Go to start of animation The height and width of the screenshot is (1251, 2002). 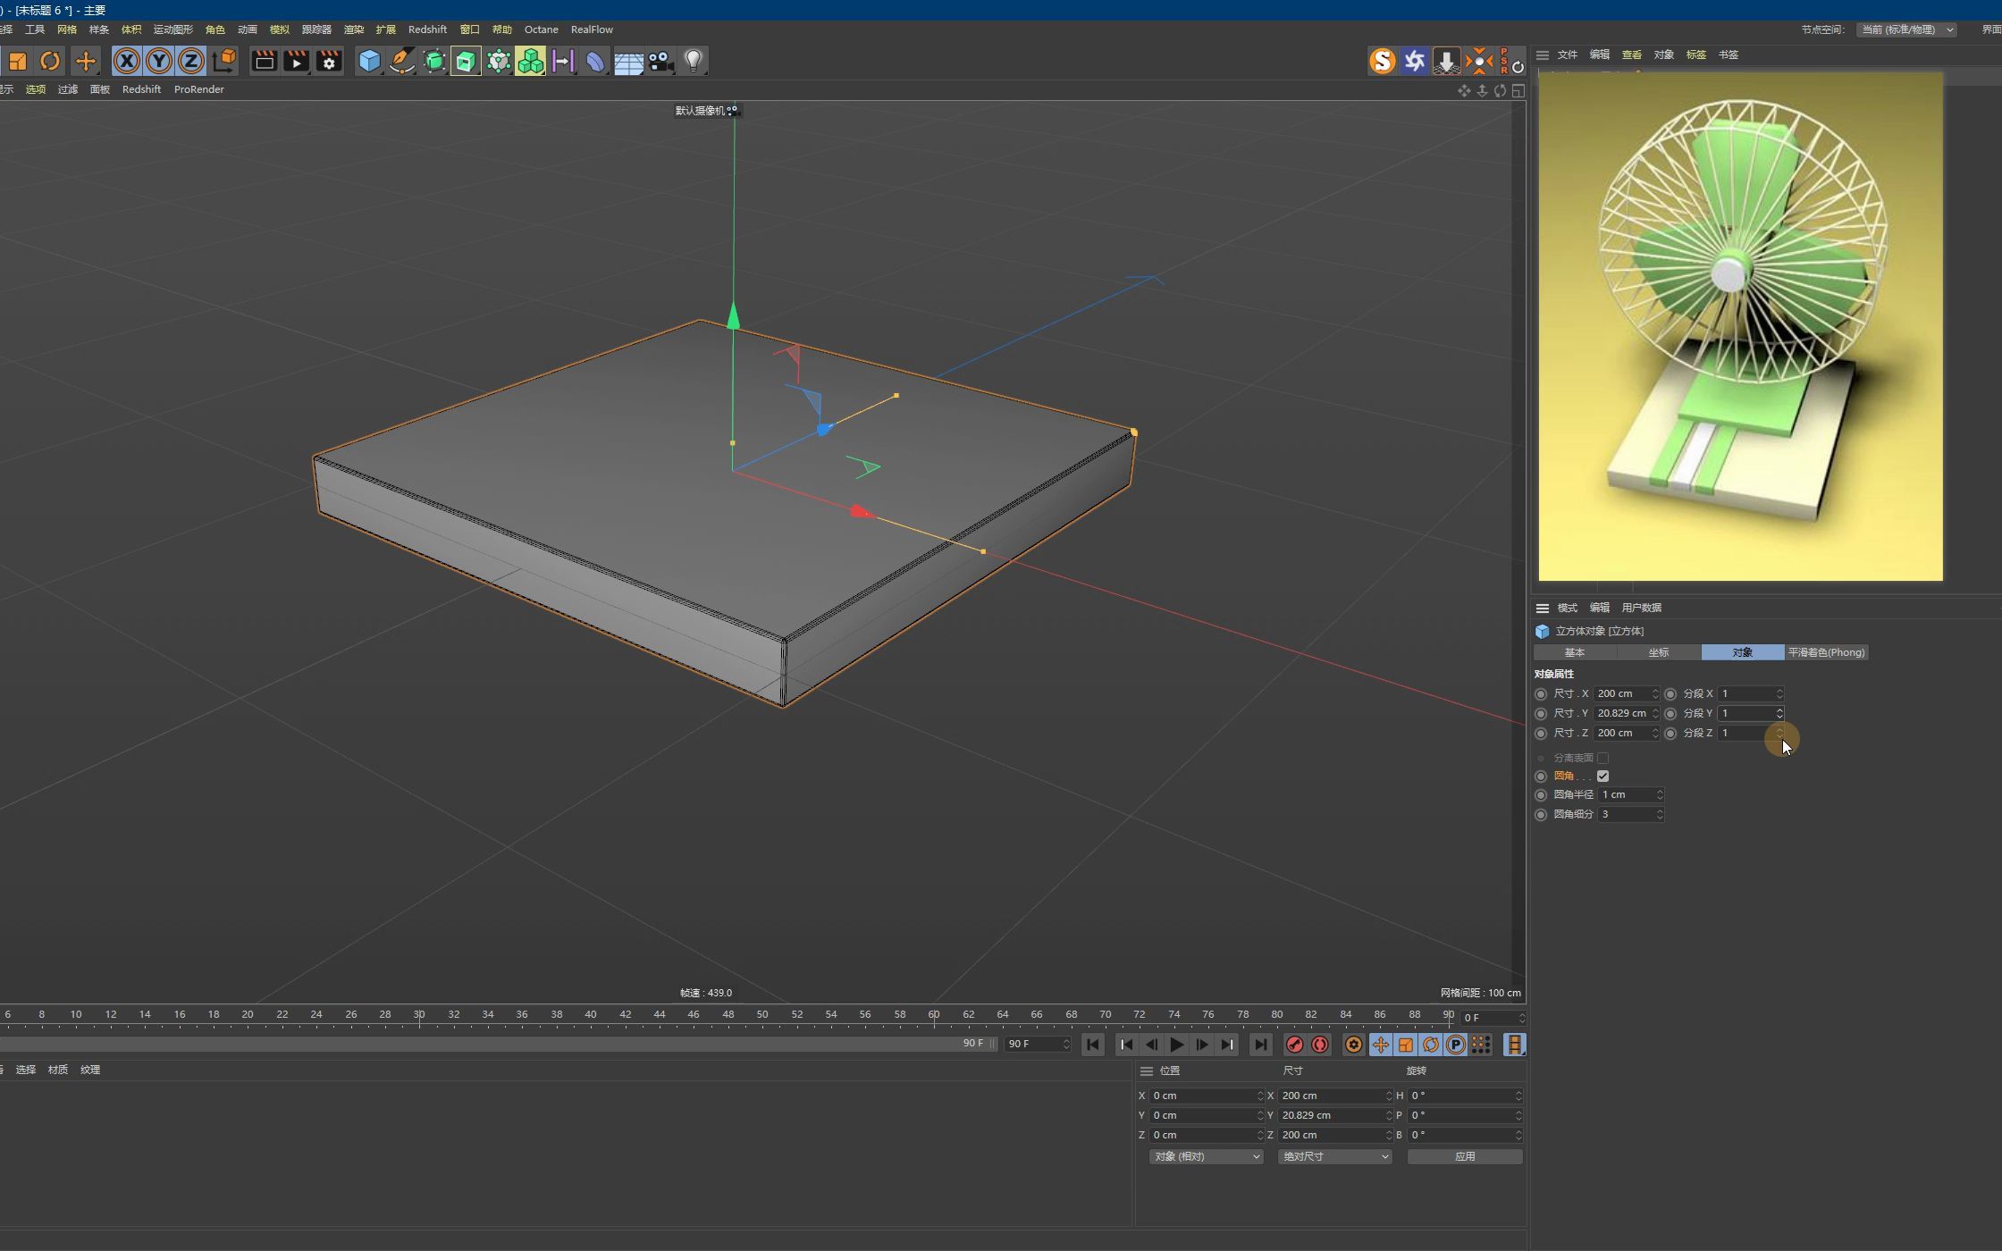click(x=1093, y=1045)
